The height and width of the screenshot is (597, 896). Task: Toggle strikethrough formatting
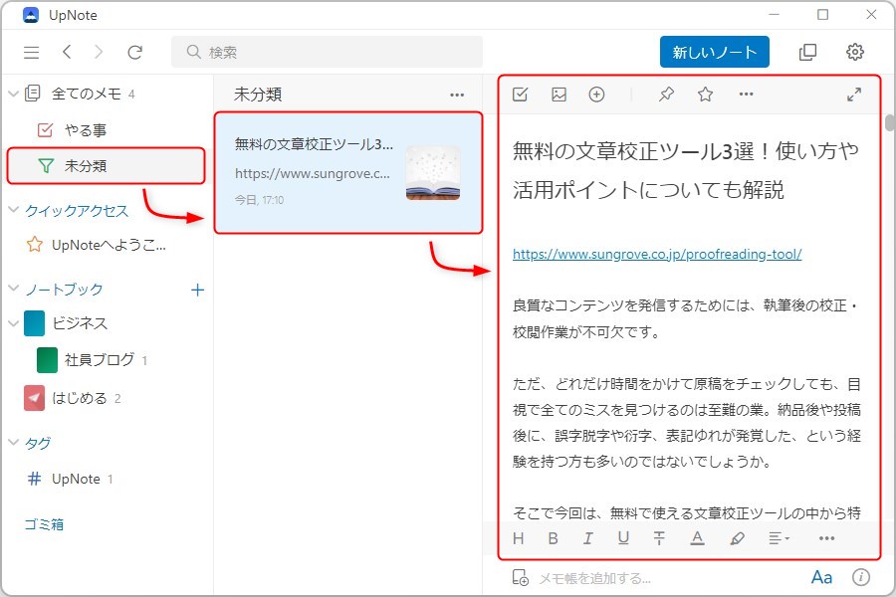point(659,538)
